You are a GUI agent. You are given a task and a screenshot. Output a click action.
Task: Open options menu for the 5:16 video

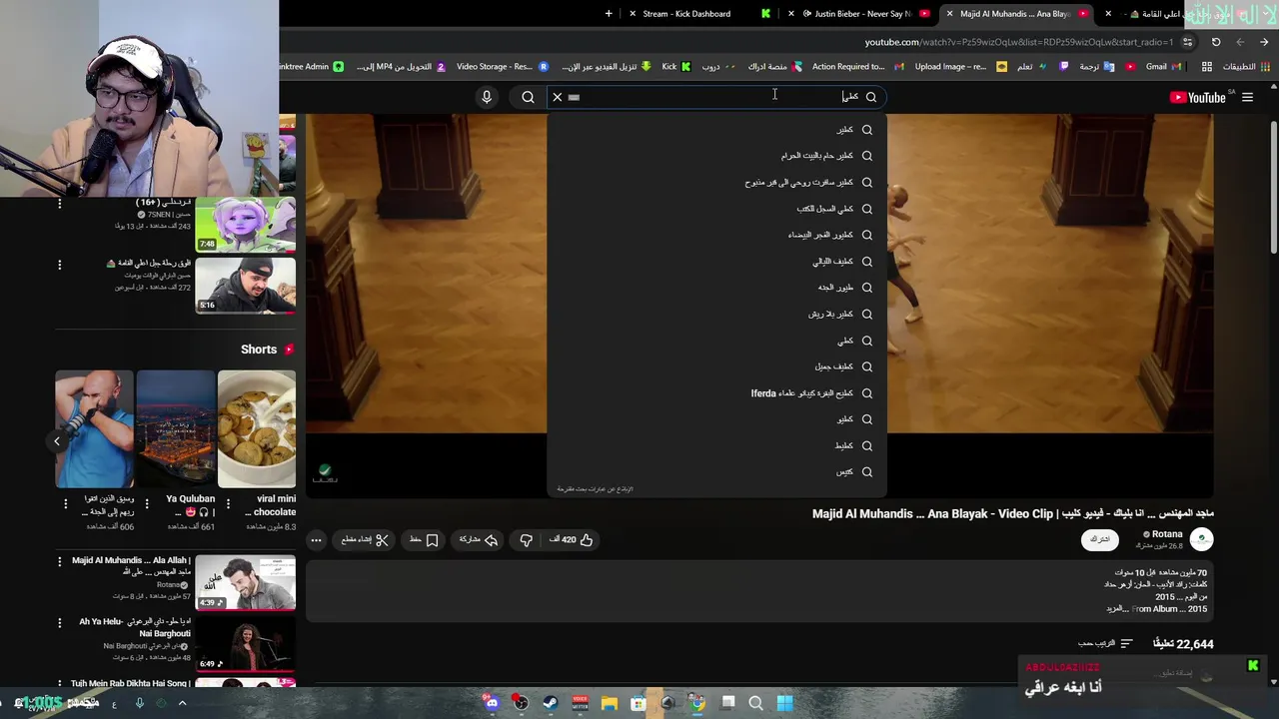pos(59,265)
